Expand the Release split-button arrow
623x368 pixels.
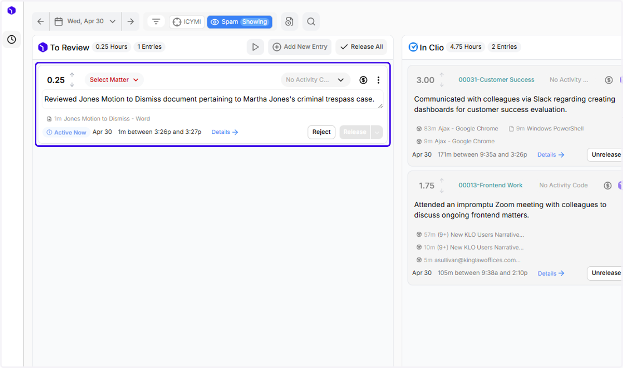click(377, 132)
